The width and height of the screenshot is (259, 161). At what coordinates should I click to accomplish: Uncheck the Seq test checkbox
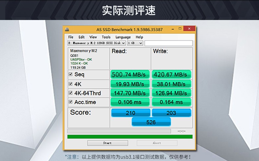(70, 74)
